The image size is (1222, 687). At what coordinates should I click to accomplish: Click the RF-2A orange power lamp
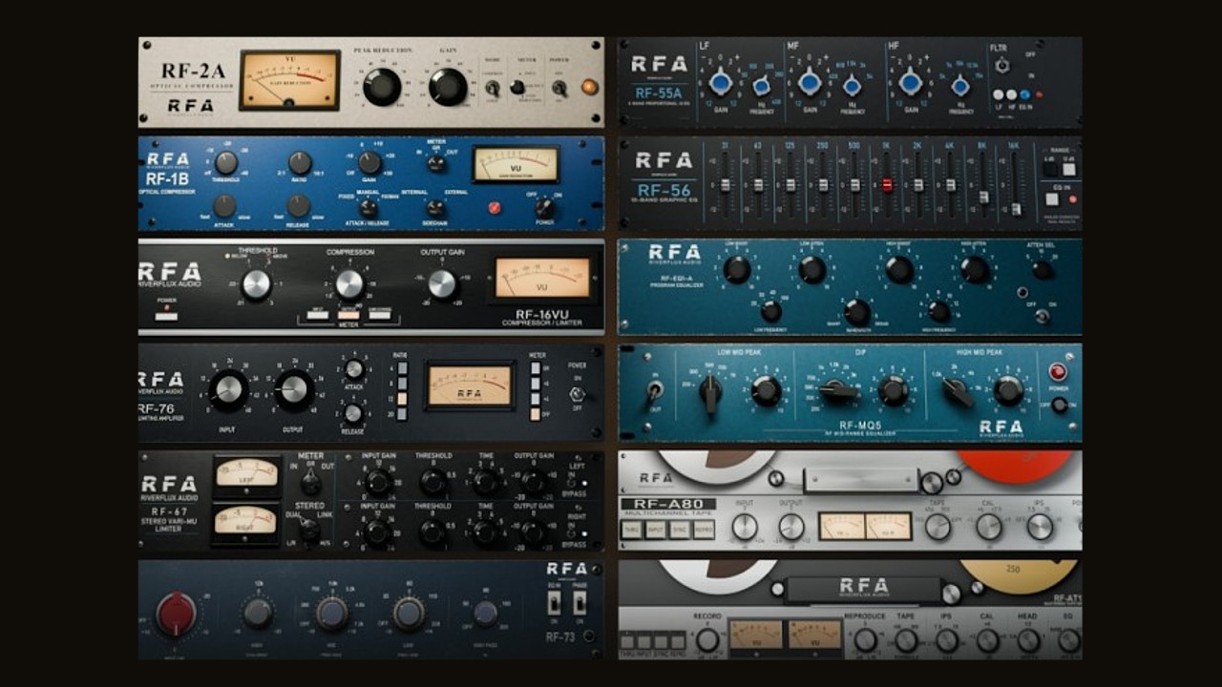pos(590,87)
